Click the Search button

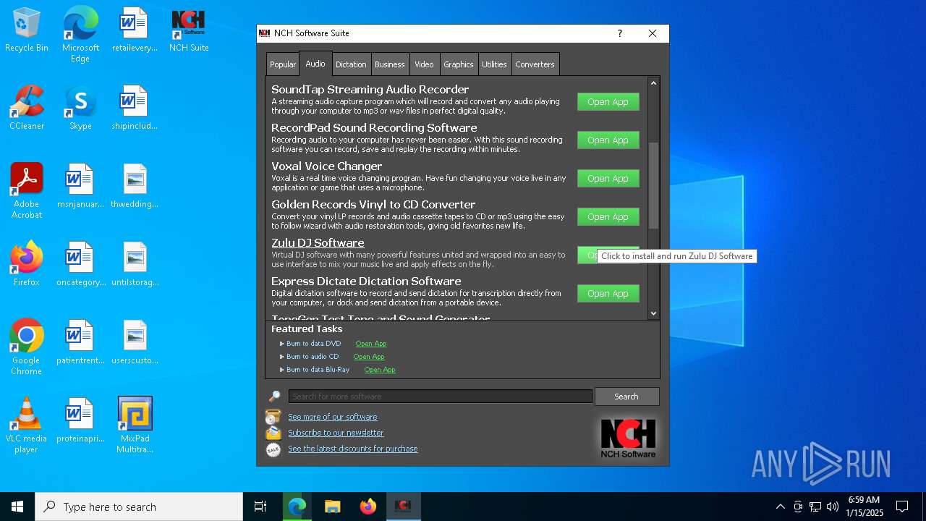[x=626, y=397]
